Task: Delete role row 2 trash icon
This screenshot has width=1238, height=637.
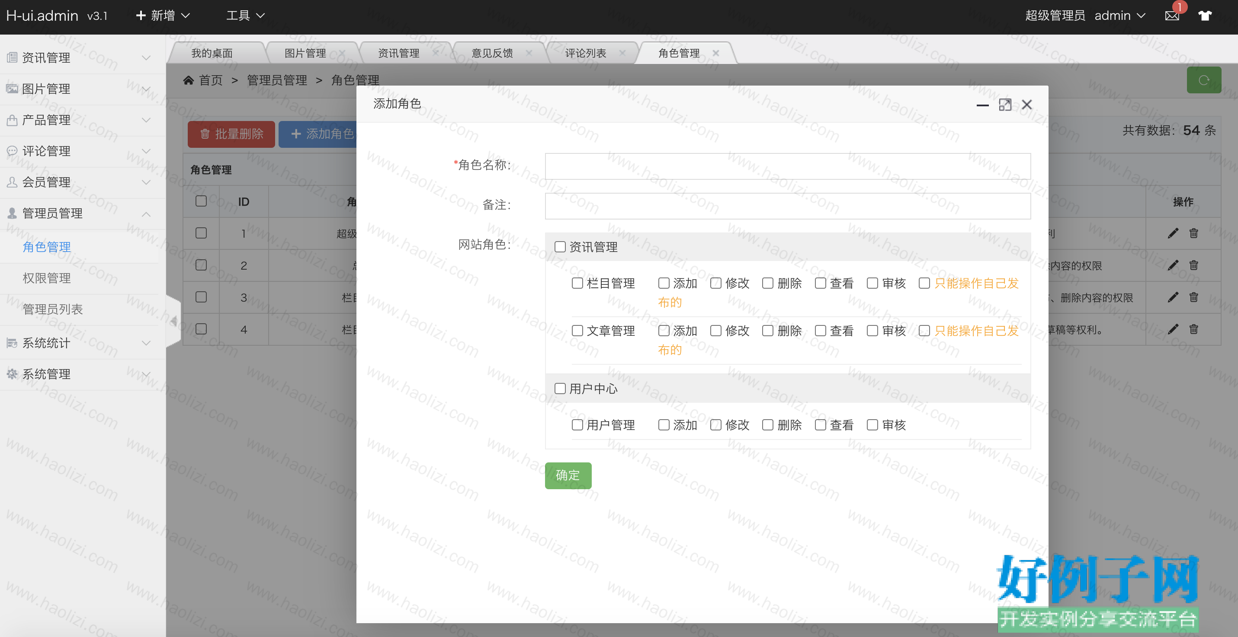Action: pos(1194,265)
